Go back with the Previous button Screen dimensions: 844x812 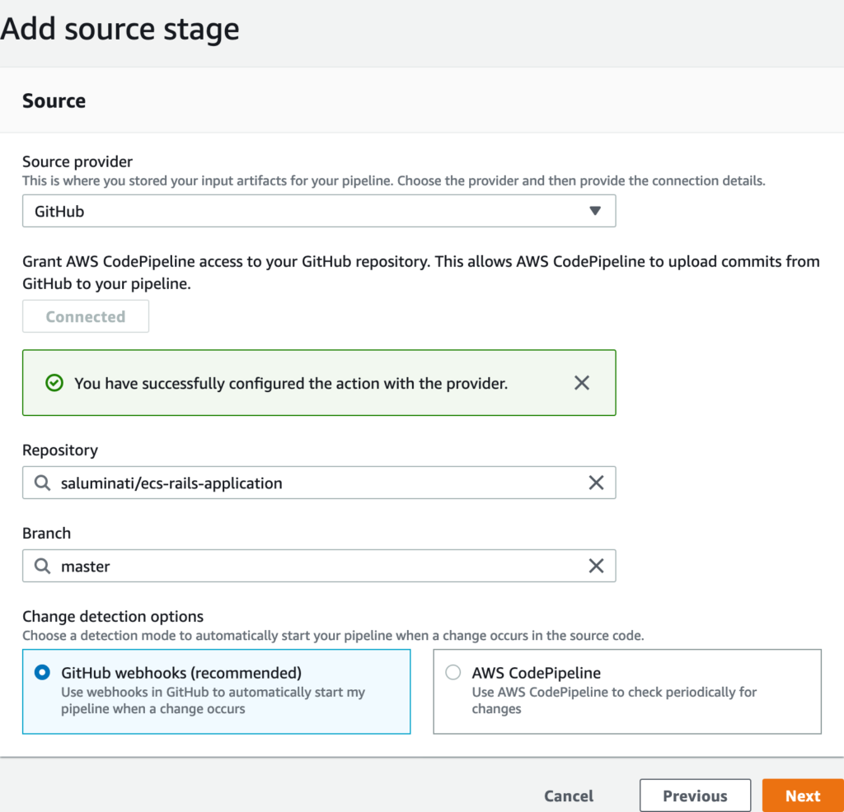point(695,796)
